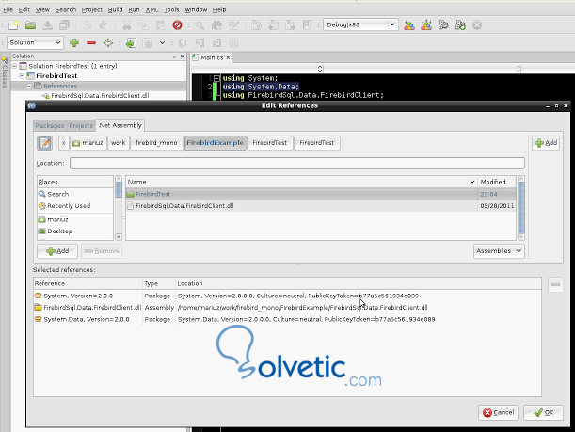The image size is (575, 432).
Task: Click Desktop in the Places list
Action: tap(60, 232)
